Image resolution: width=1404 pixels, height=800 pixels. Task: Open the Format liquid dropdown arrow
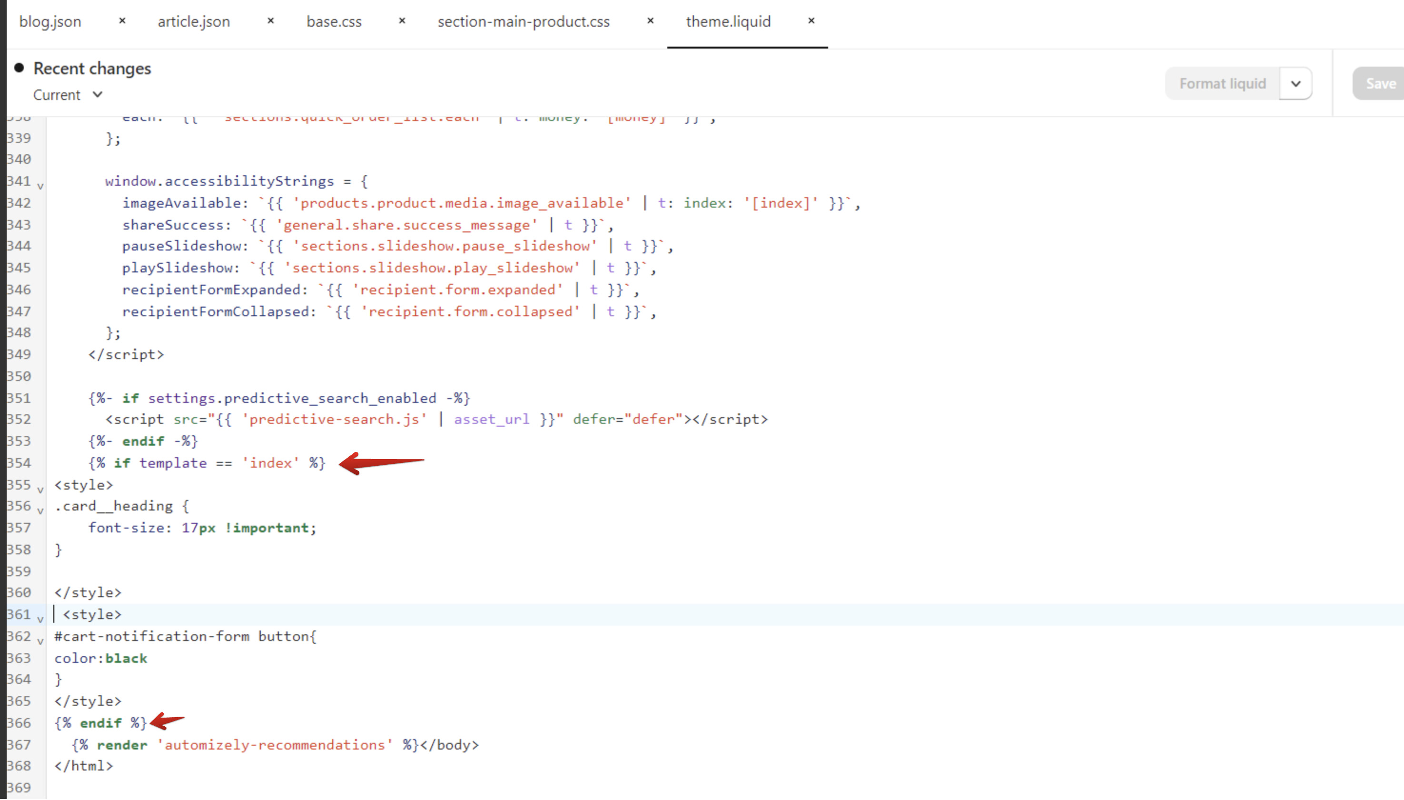pyautogui.click(x=1296, y=83)
